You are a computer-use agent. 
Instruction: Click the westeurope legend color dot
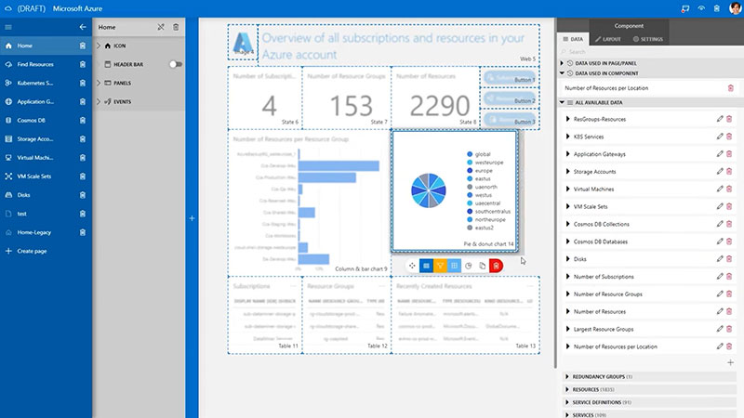[x=470, y=162]
